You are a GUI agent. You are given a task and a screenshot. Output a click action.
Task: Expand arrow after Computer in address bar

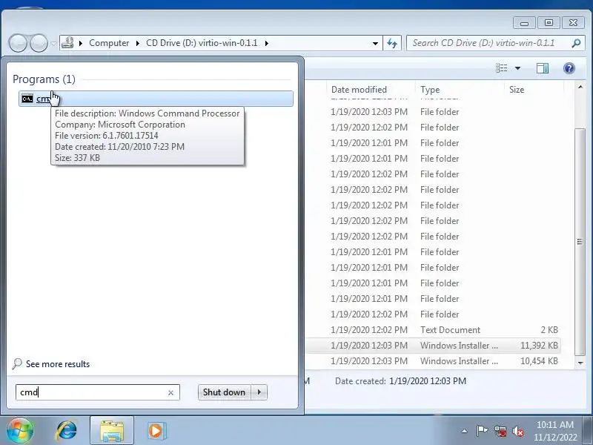click(138, 43)
